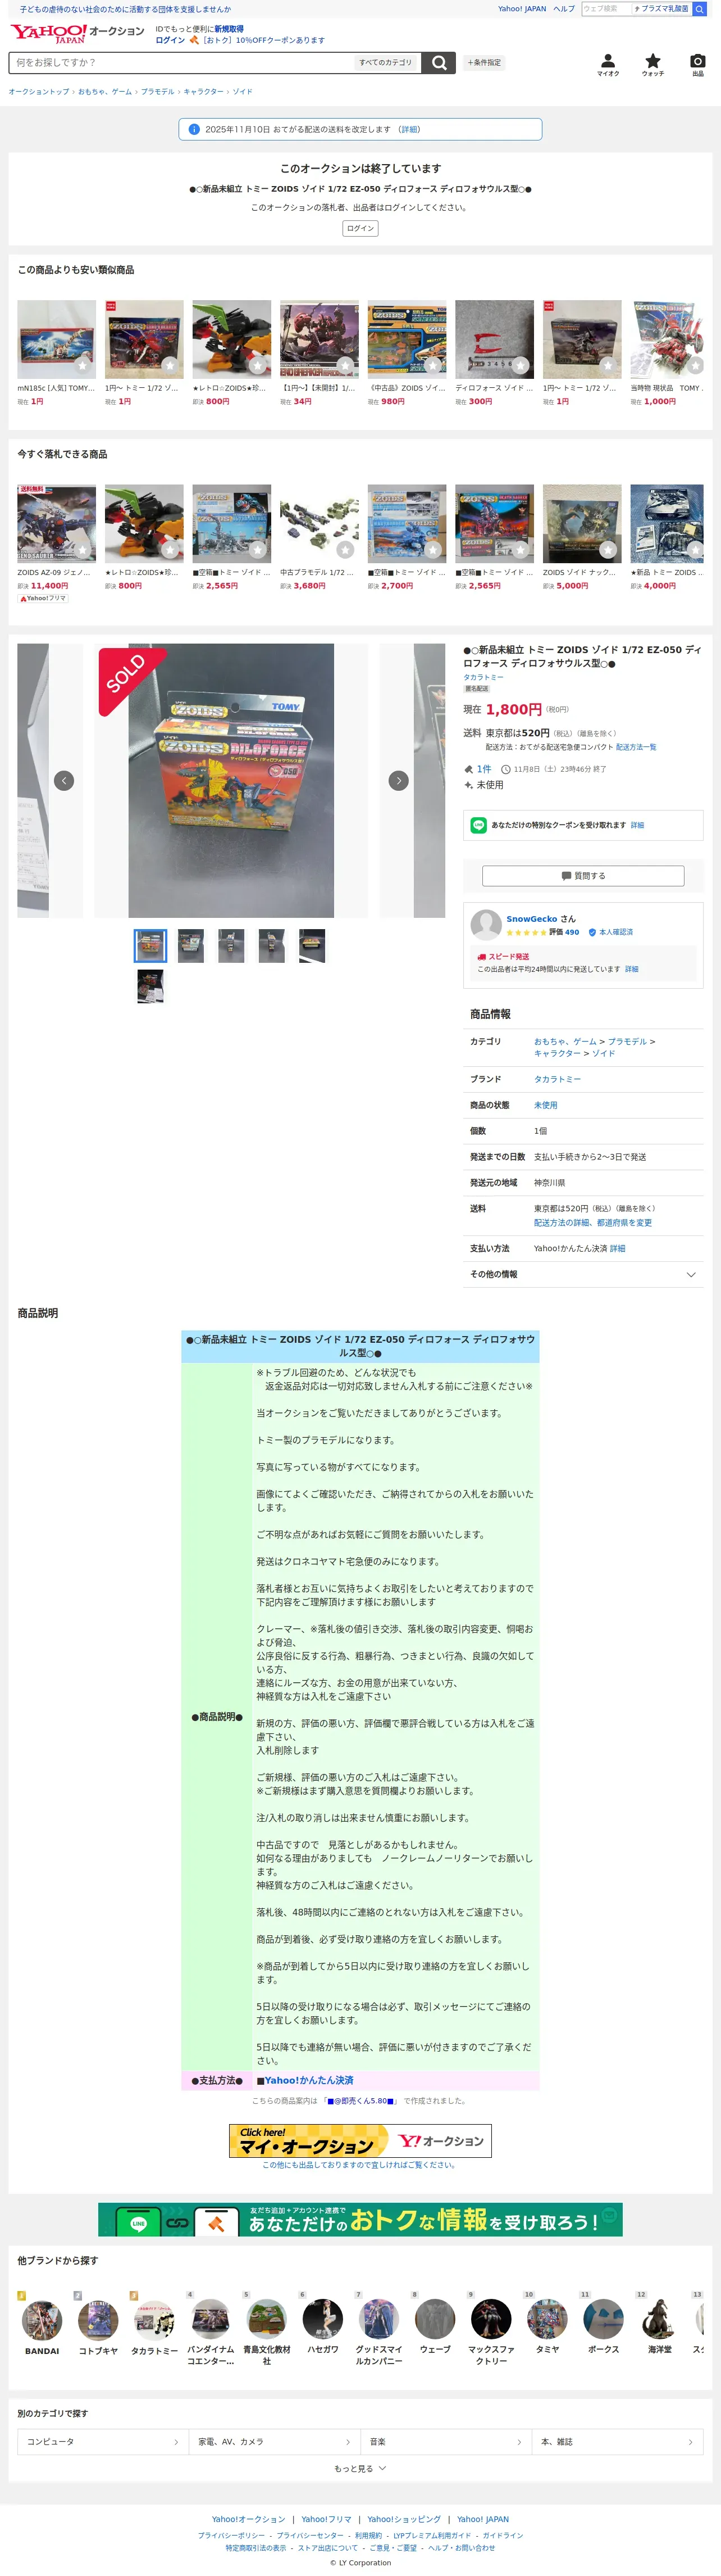Select the first product thumbnail

[151, 946]
